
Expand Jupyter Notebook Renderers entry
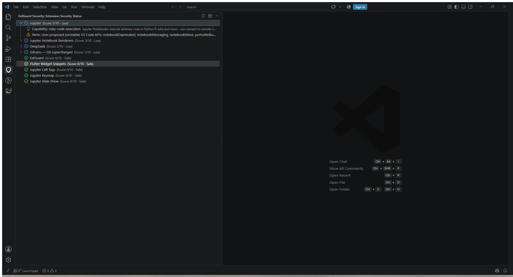[21, 40]
